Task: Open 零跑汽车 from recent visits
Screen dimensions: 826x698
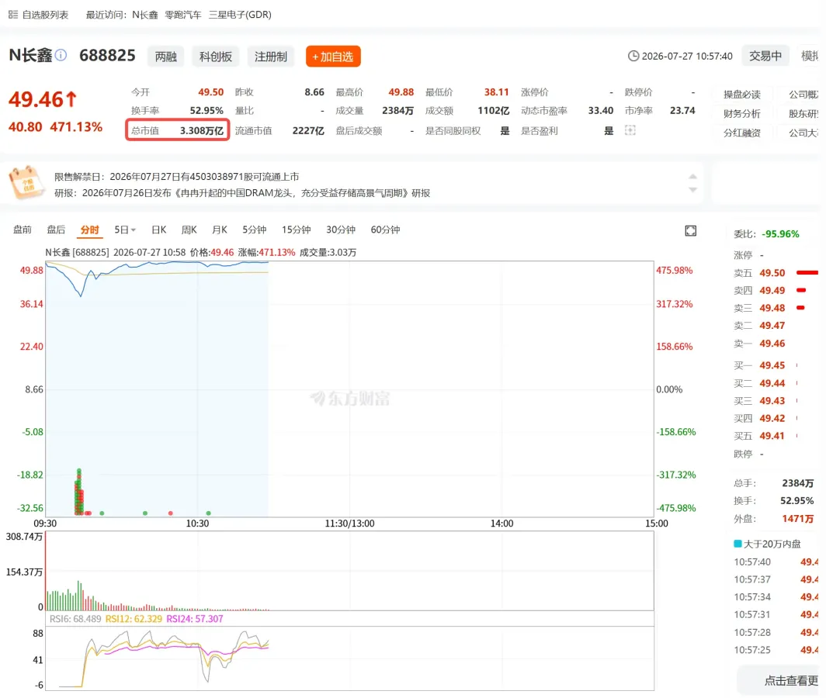Action: coord(182,15)
